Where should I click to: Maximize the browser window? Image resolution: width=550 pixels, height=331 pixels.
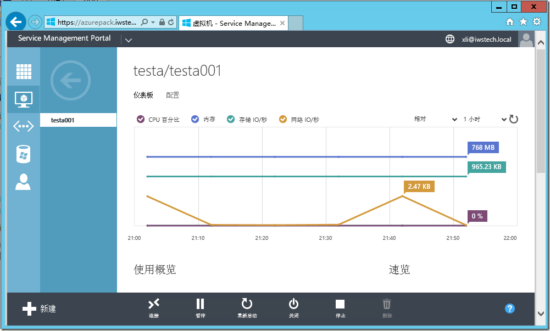coord(514,7)
